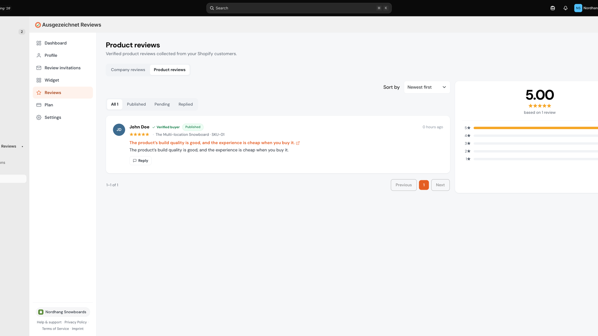Focus the Search field at top
The width and height of the screenshot is (598, 336).
point(299,8)
